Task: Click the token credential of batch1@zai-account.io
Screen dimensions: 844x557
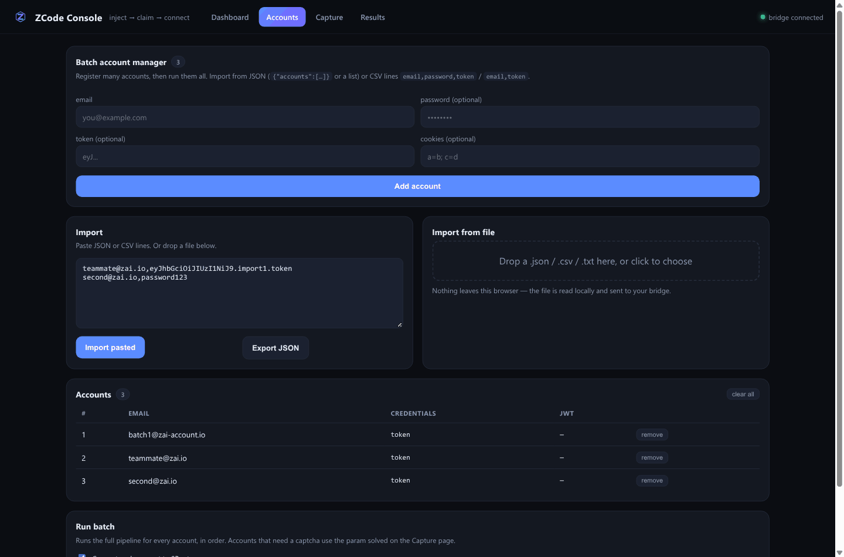Action: click(x=400, y=434)
